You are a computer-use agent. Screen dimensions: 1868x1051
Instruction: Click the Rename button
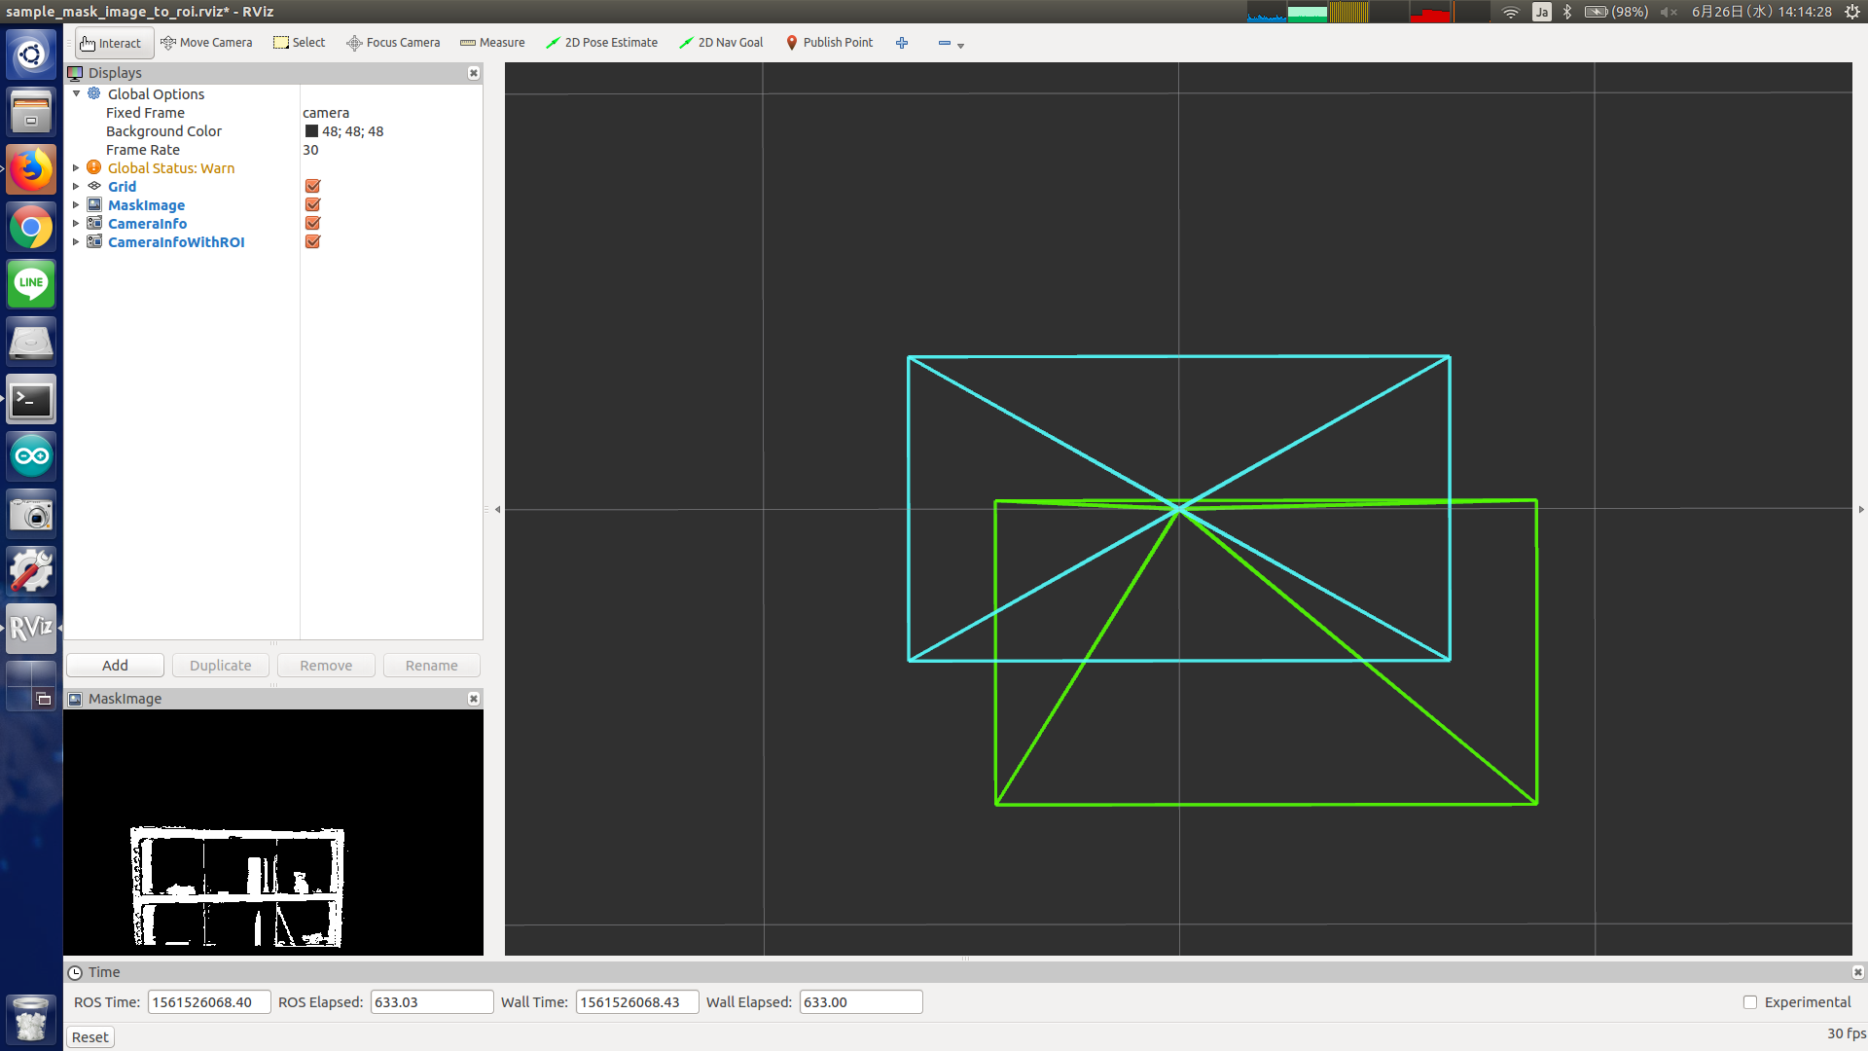(432, 666)
